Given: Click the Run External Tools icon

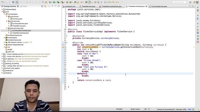Looking at the screenshot, I should tap(62, 2).
